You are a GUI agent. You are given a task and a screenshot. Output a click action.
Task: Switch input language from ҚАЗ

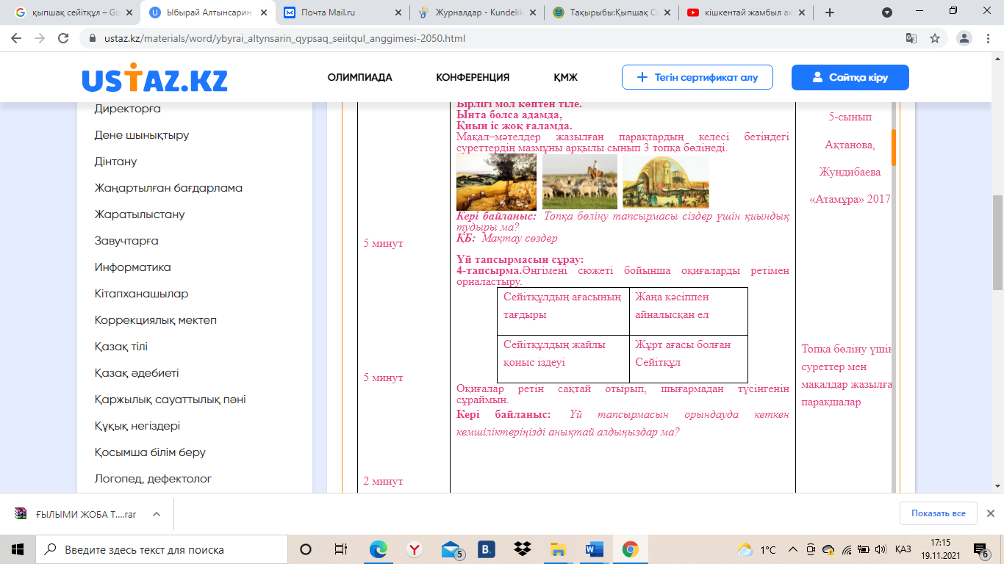903,549
